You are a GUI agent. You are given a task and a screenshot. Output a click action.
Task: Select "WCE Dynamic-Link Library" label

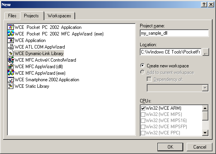(x=39, y=54)
